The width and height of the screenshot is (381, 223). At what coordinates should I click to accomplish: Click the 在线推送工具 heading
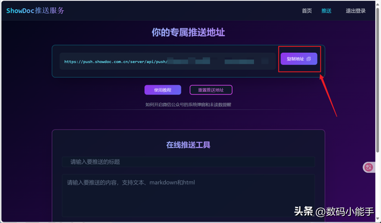tap(188, 145)
